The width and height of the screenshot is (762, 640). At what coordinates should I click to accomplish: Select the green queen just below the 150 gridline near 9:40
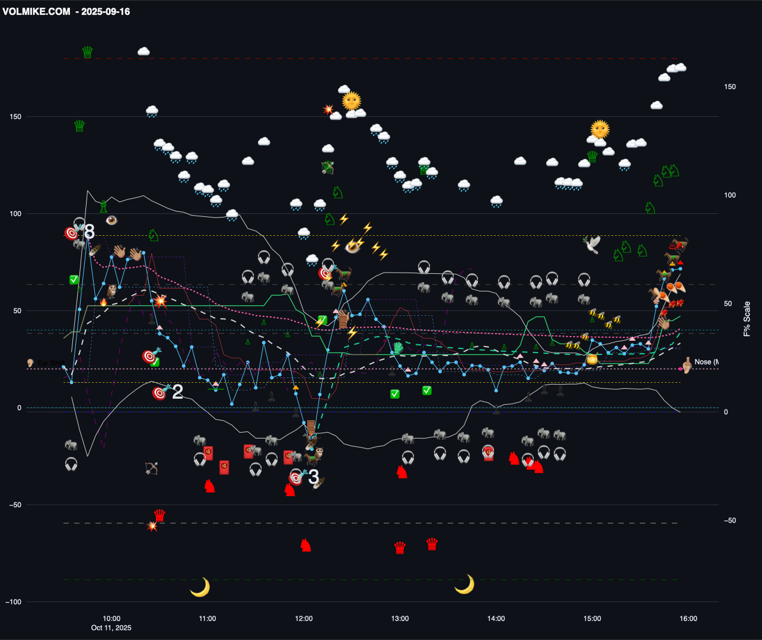pos(79,126)
